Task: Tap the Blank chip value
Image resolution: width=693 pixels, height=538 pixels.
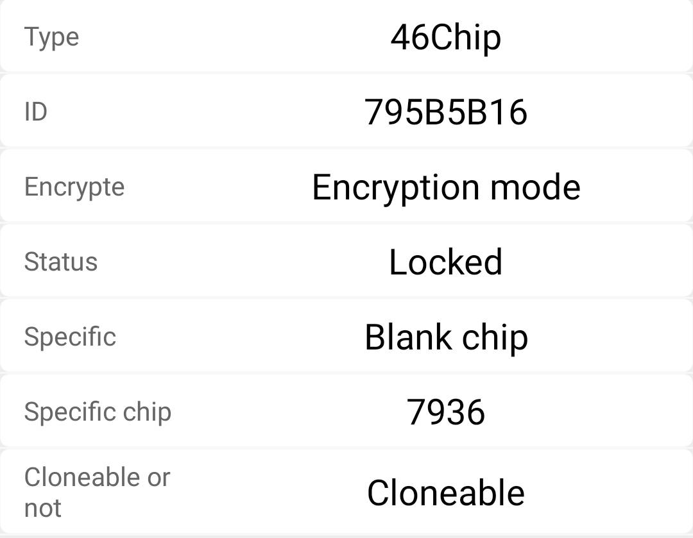Action: click(446, 338)
